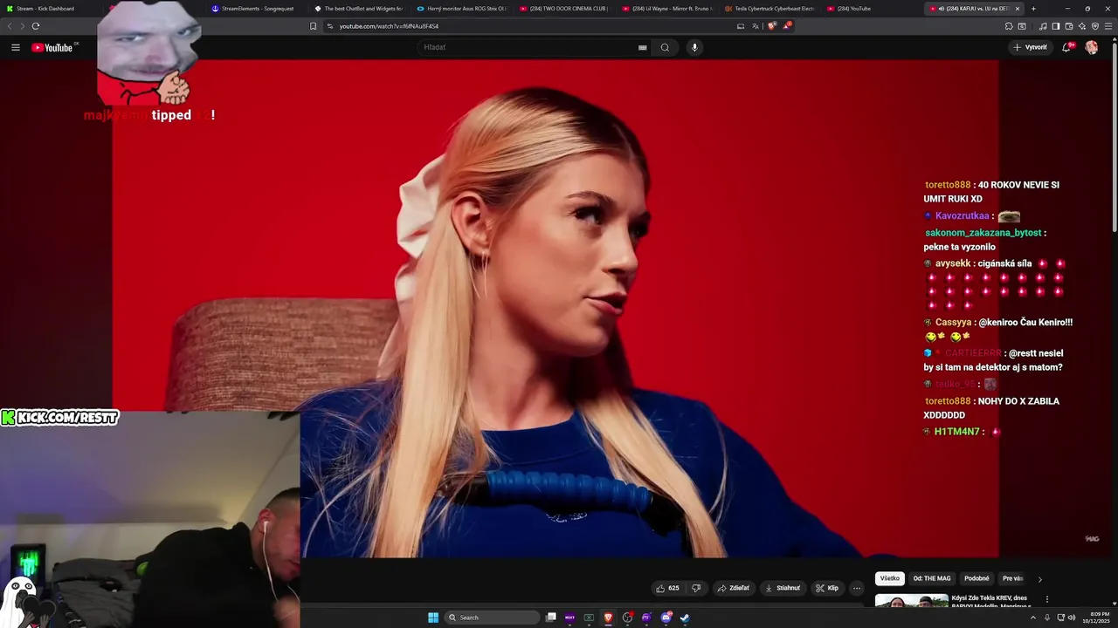Open the system tray volume speaker icon
This screenshot has height=628, width=1118.
[x=1073, y=618]
